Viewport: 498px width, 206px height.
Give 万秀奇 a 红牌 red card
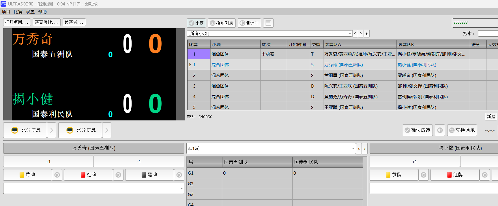coord(88,175)
